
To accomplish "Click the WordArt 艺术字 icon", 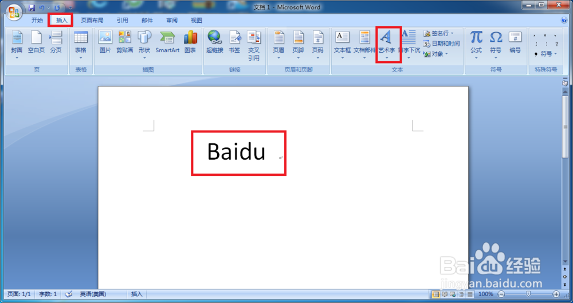I will click(386, 37).
